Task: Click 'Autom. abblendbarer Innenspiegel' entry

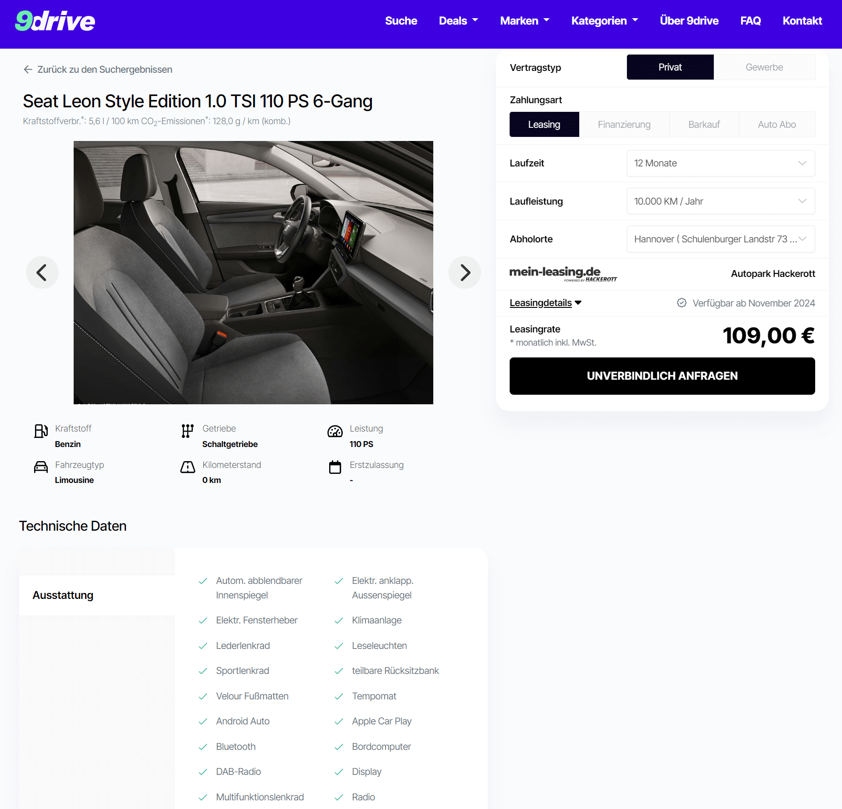Action: click(x=259, y=588)
